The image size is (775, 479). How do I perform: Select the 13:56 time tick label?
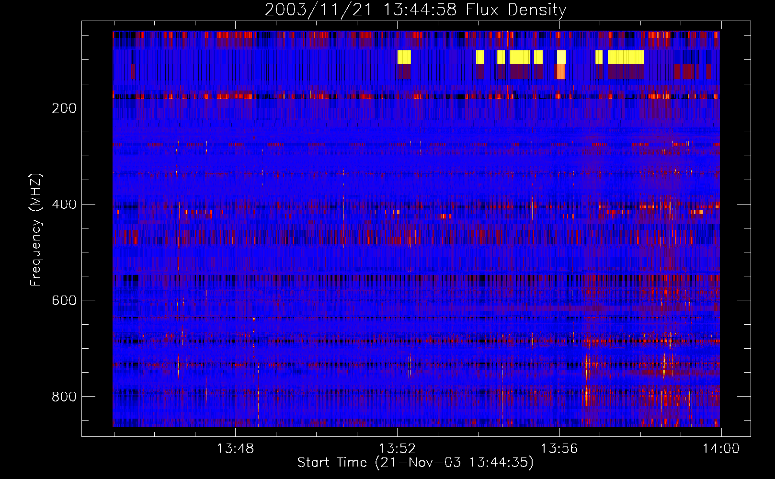click(x=559, y=449)
